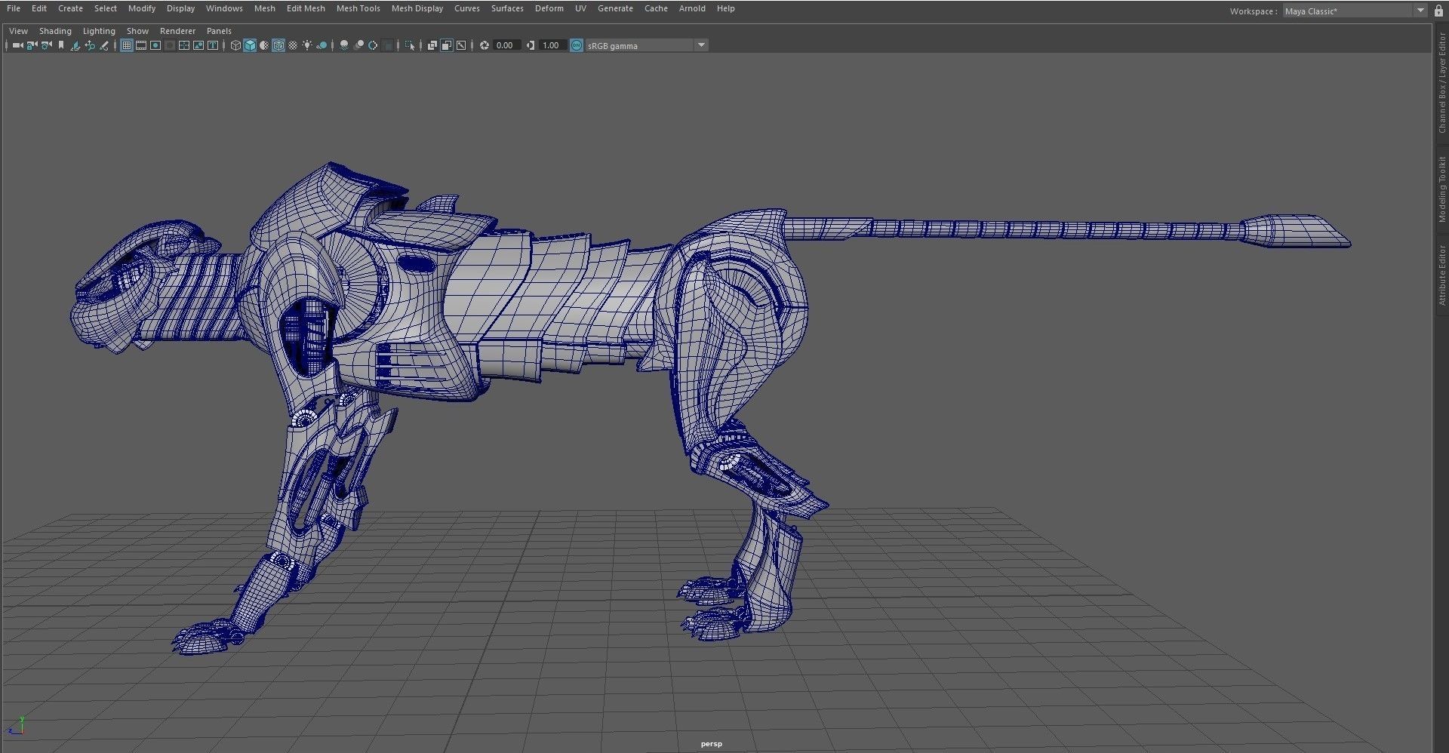Click the 2D Pan/Zoom icon
Screen dimensions: 1449x753
(x=90, y=45)
